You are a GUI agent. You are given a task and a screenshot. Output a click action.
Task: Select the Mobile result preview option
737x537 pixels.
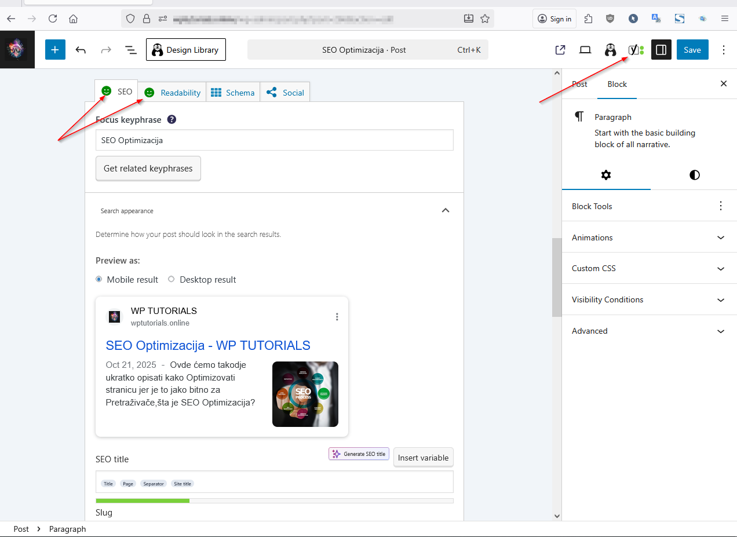pos(99,279)
